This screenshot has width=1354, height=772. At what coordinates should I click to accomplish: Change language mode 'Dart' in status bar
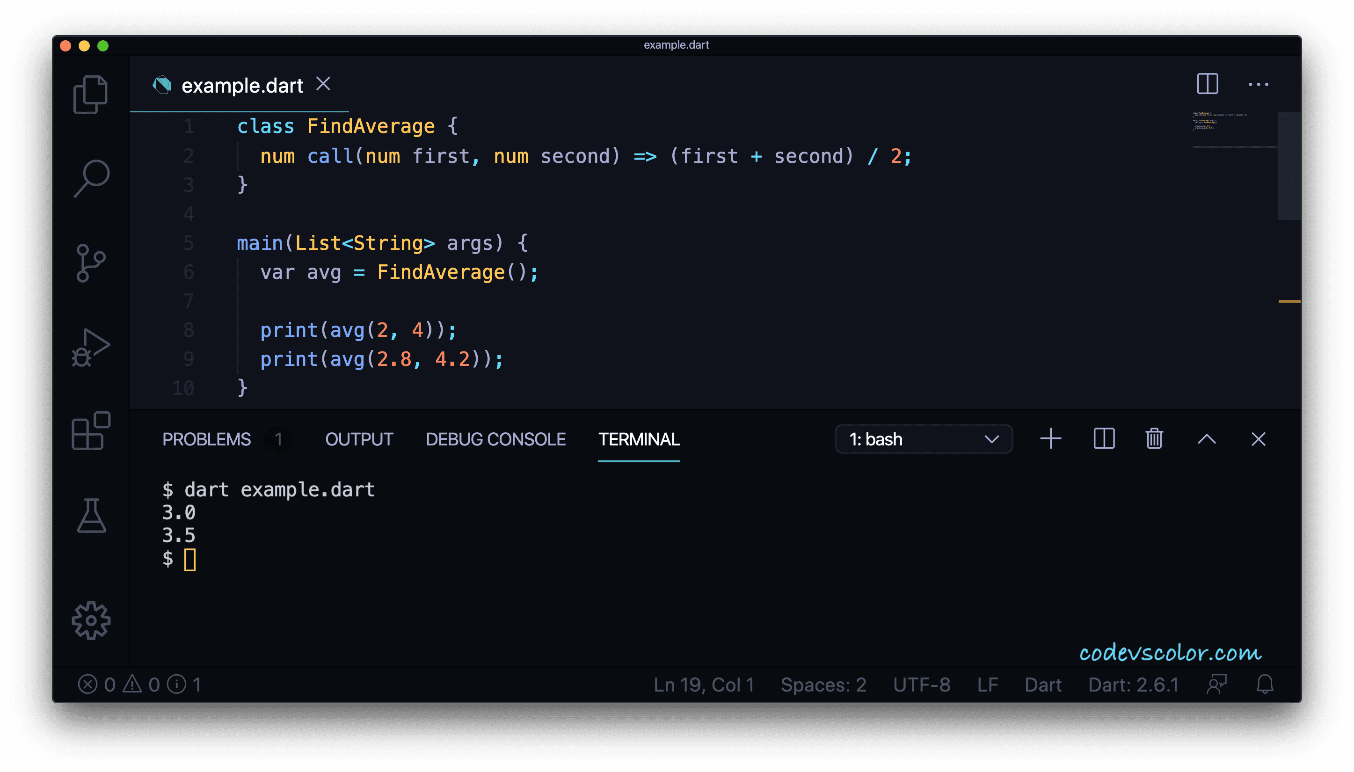(1043, 685)
